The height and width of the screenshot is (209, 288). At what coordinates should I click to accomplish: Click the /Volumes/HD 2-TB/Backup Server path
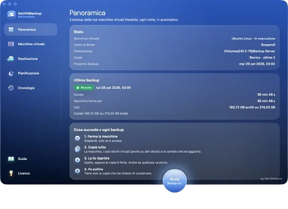250,51
